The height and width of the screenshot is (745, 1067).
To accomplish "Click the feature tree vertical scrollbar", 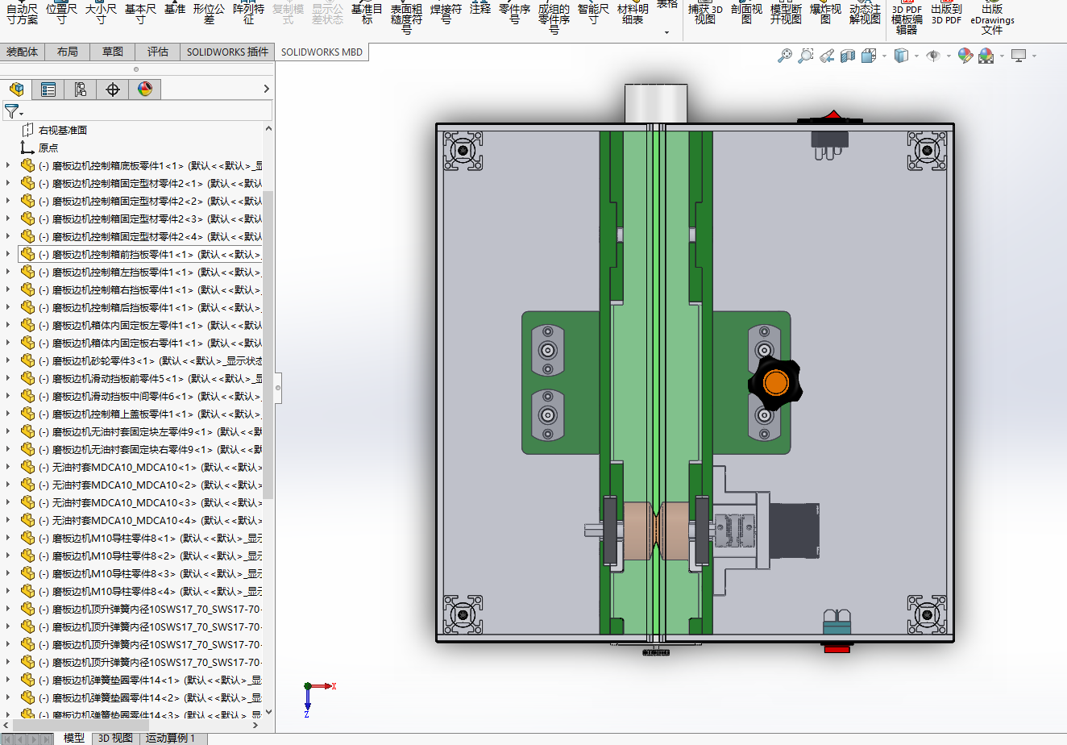I will pyautogui.click(x=269, y=344).
